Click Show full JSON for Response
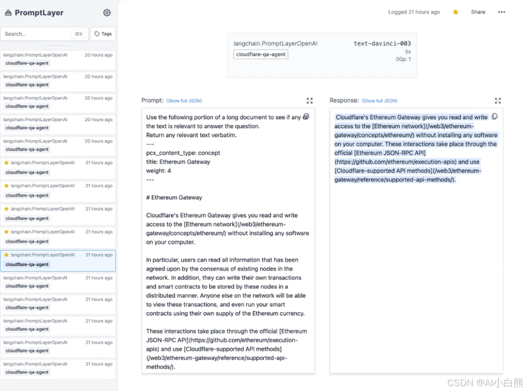525x391 pixels. [379, 101]
